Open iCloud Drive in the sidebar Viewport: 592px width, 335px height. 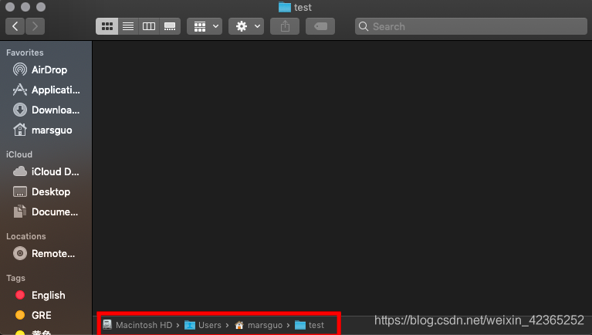point(46,172)
